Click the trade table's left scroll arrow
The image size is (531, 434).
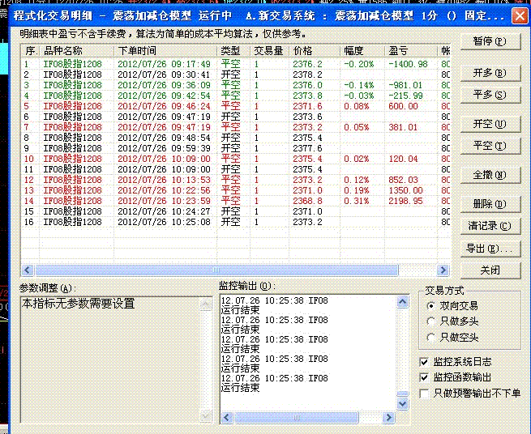28,270
